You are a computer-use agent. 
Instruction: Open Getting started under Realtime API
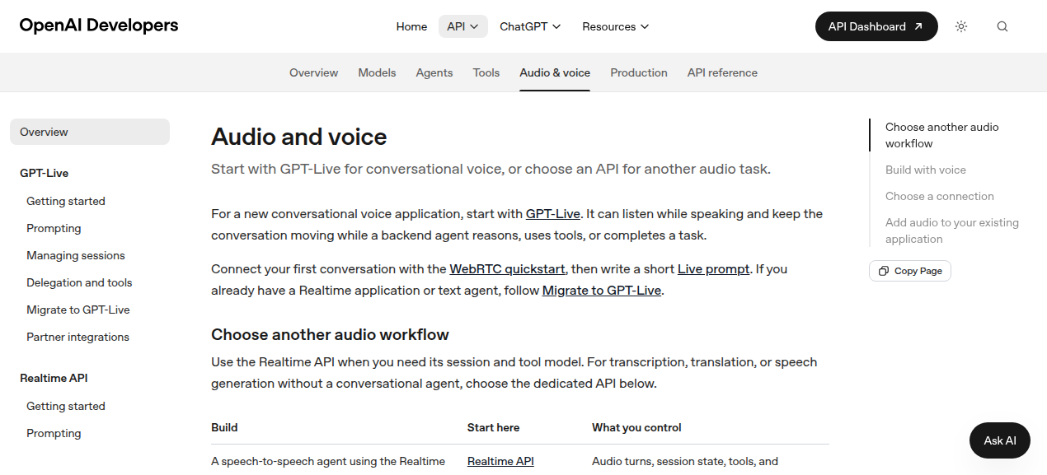[66, 406]
